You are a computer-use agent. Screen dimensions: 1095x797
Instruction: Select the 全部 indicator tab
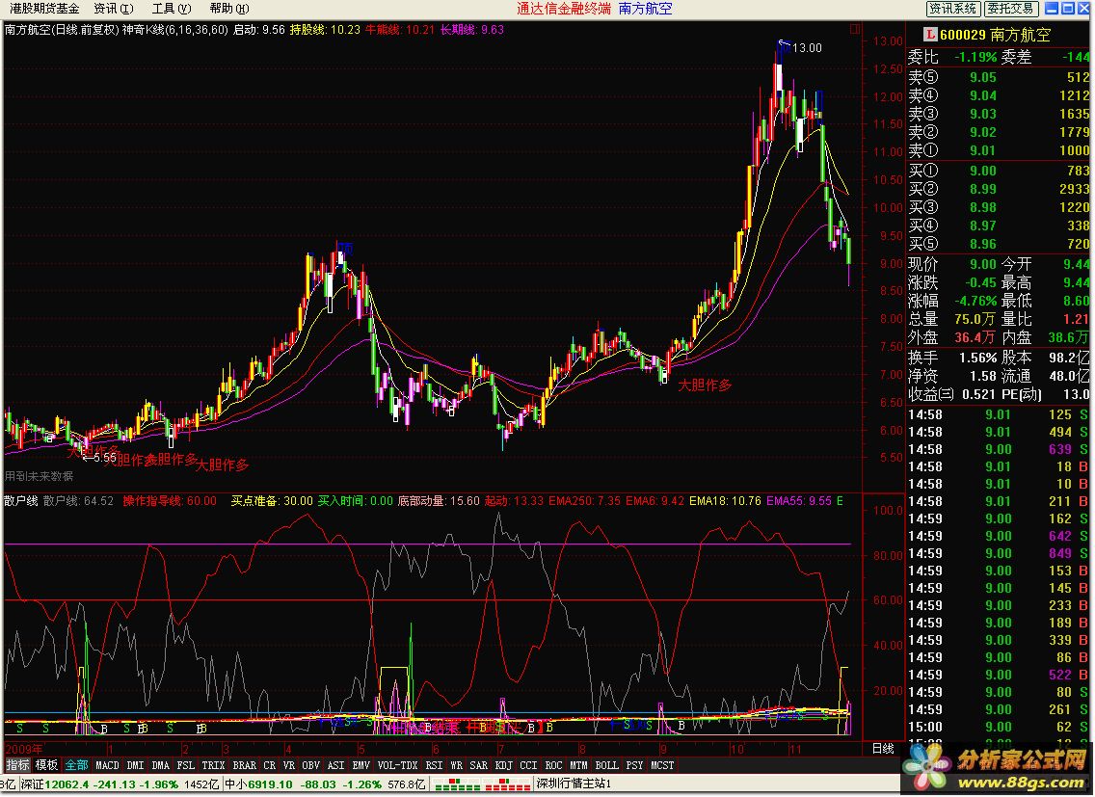pos(76,765)
